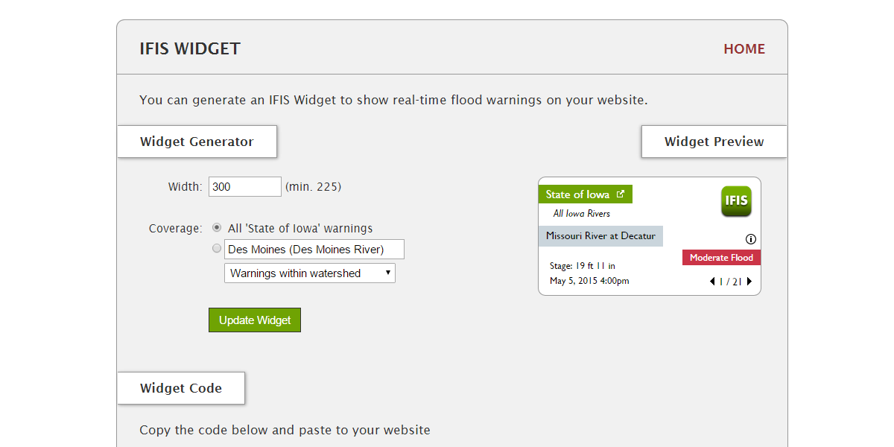
Task: Click the IFIS logo in the widget preview
Action: 735,201
